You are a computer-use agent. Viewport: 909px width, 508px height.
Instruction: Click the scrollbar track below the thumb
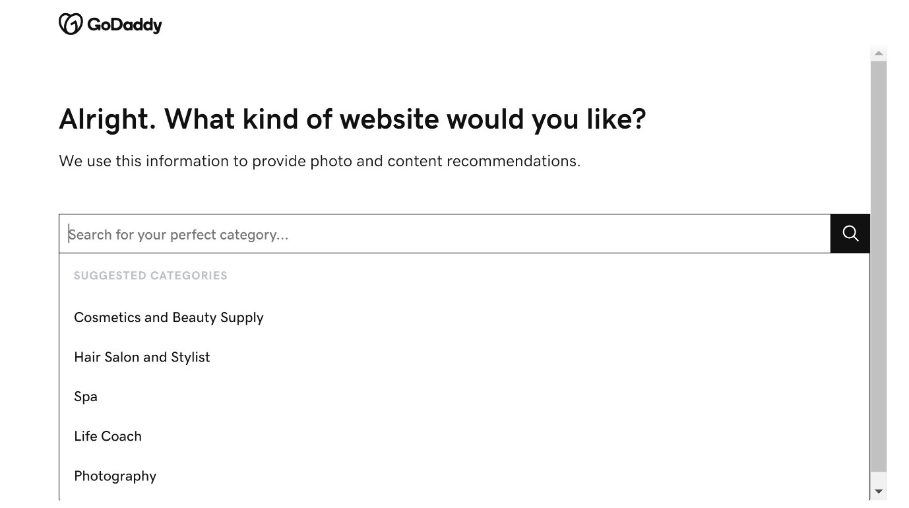click(x=878, y=478)
